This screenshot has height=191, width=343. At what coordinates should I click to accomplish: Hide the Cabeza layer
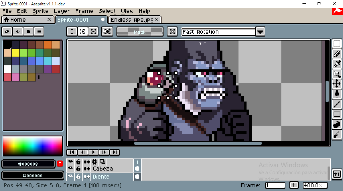tap(70, 169)
